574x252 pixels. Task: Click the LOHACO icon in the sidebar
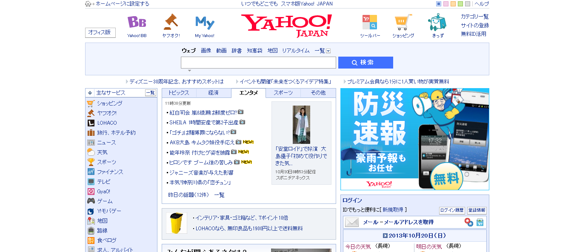point(91,123)
